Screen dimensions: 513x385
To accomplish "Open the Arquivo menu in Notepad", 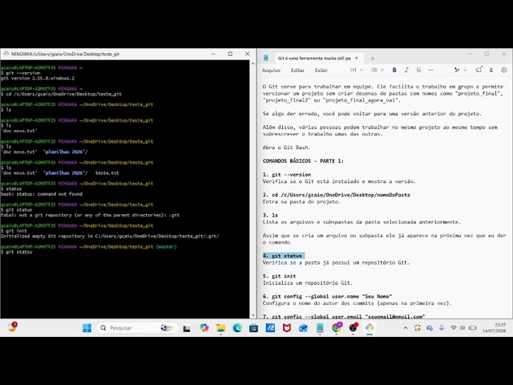I will (x=271, y=70).
